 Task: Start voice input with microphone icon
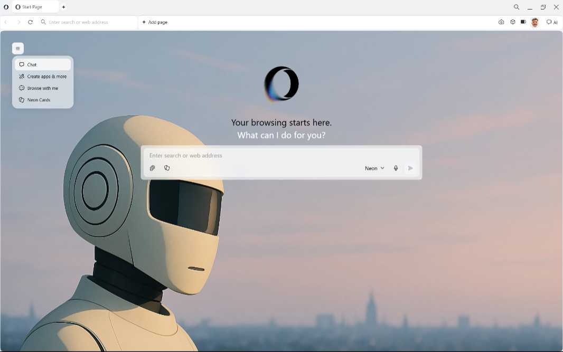click(396, 168)
